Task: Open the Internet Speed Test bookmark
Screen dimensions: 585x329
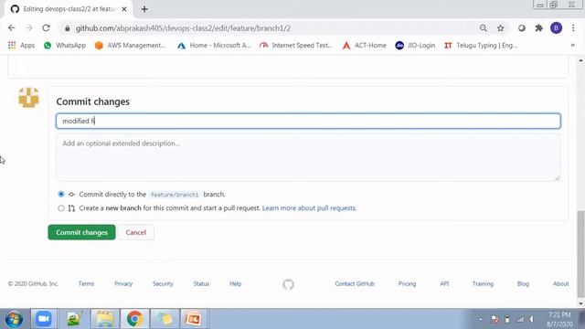Action: [x=295, y=45]
